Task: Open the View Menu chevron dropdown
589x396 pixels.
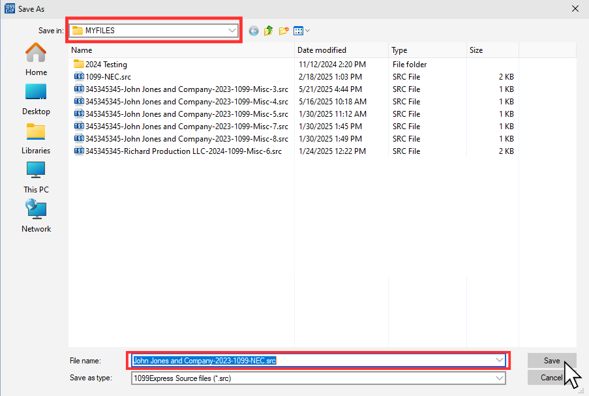Action: (307, 30)
